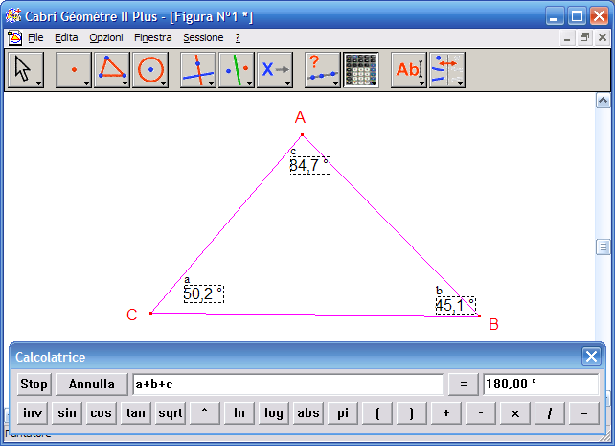
Task: Click the 45,1 ° angle measurement
Action: point(456,305)
